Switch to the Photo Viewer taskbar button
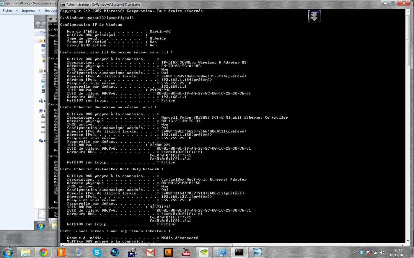The height and width of the screenshot is (258, 414). click(257, 252)
